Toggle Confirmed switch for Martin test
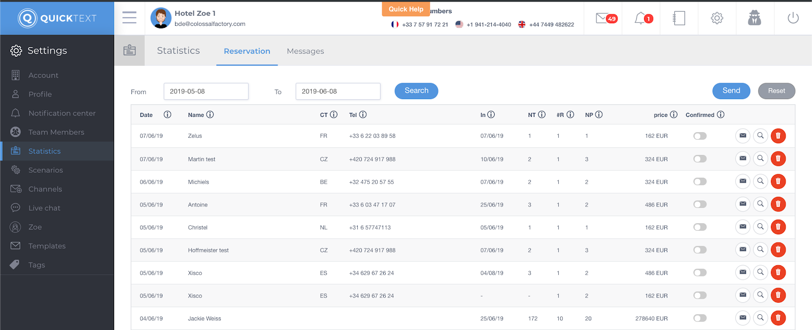This screenshot has width=812, height=330. coord(700,159)
